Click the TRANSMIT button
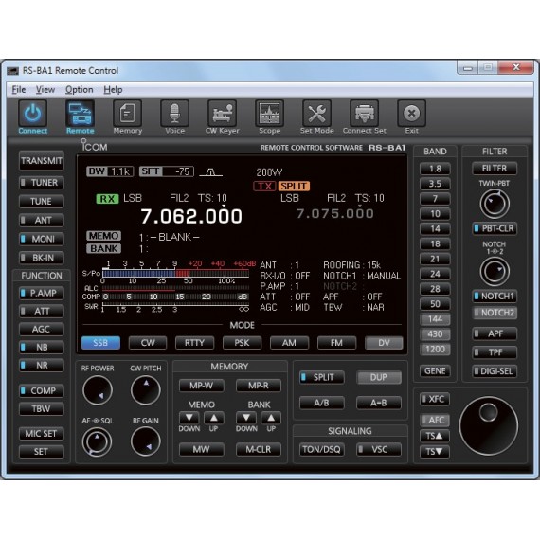Image resolution: width=540 pixels, height=540 pixels. pos(42,161)
